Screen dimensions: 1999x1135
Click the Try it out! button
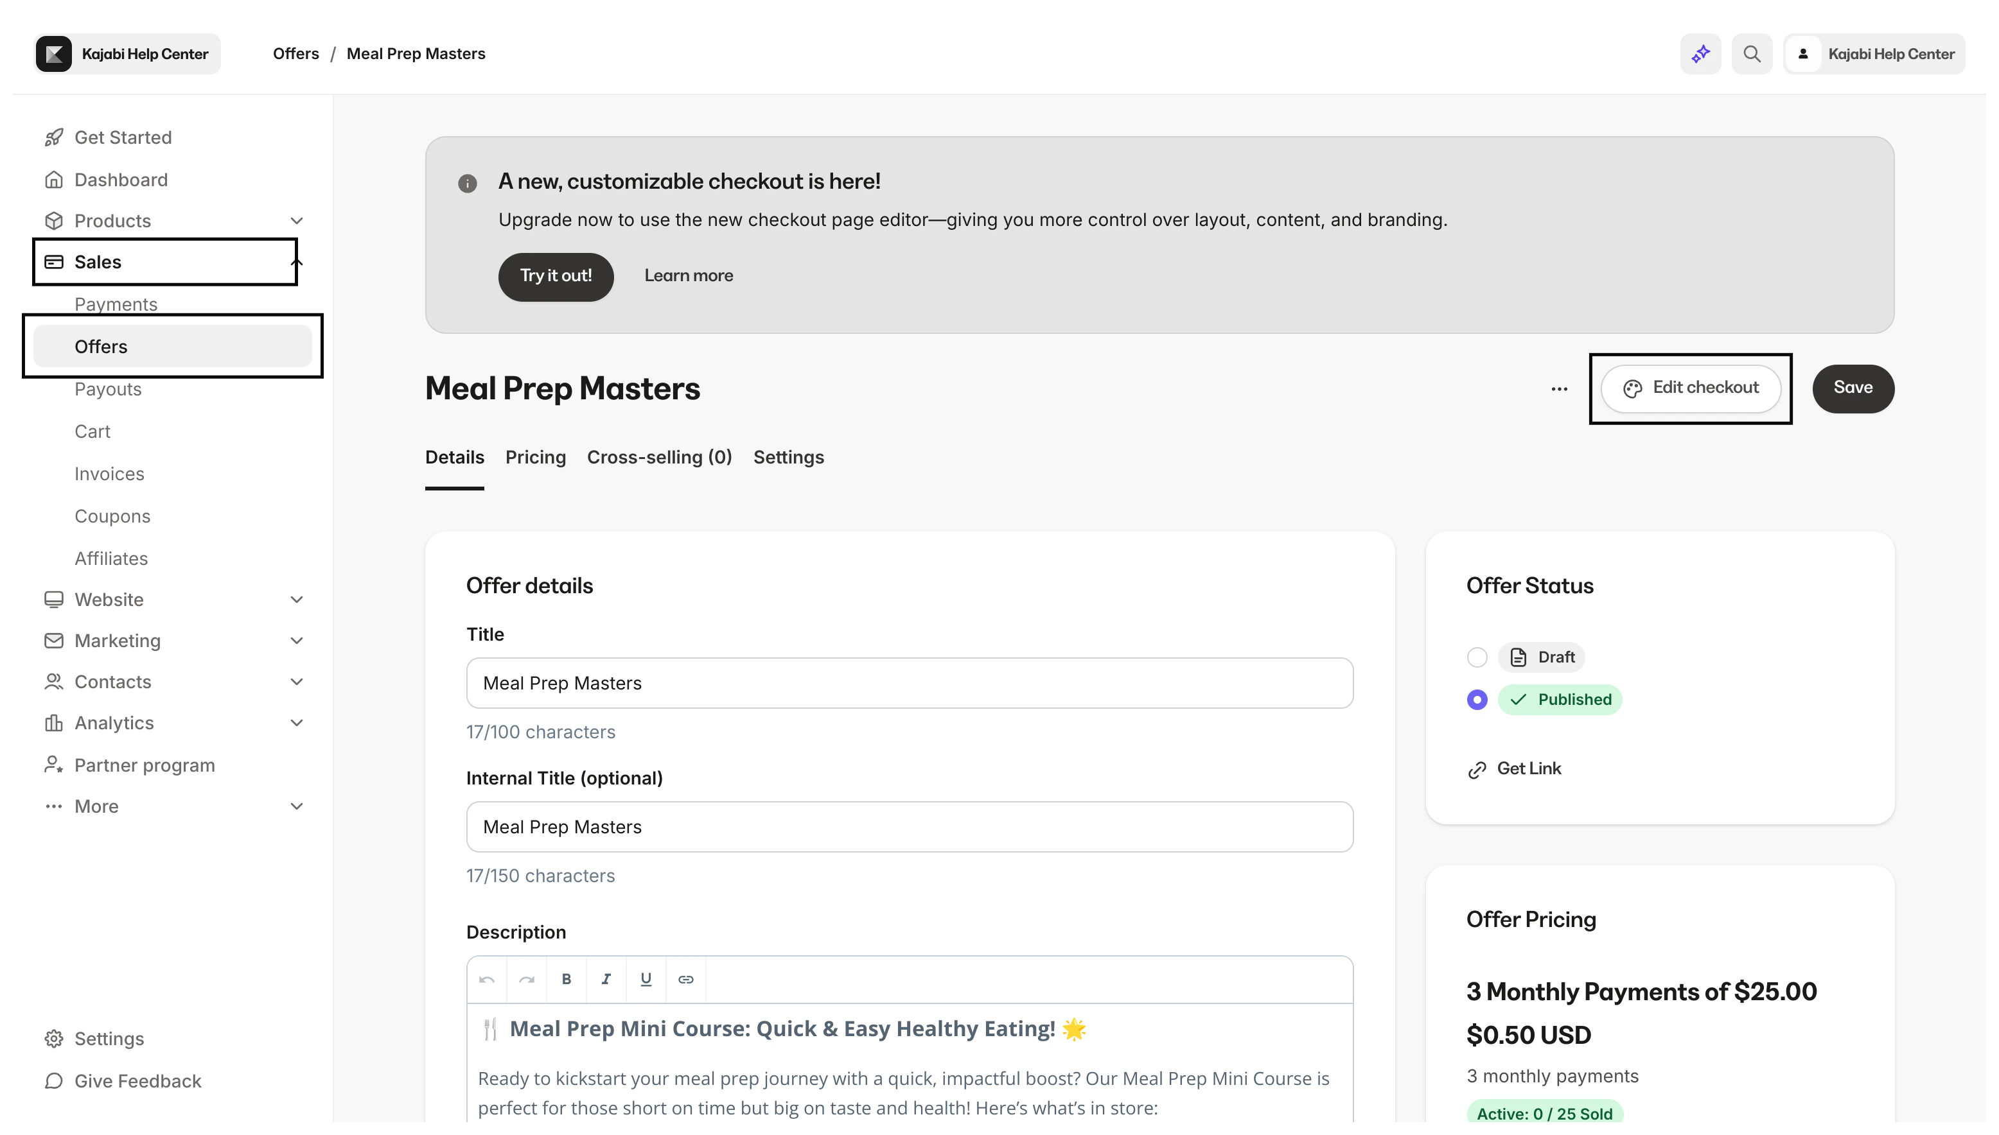point(556,277)
